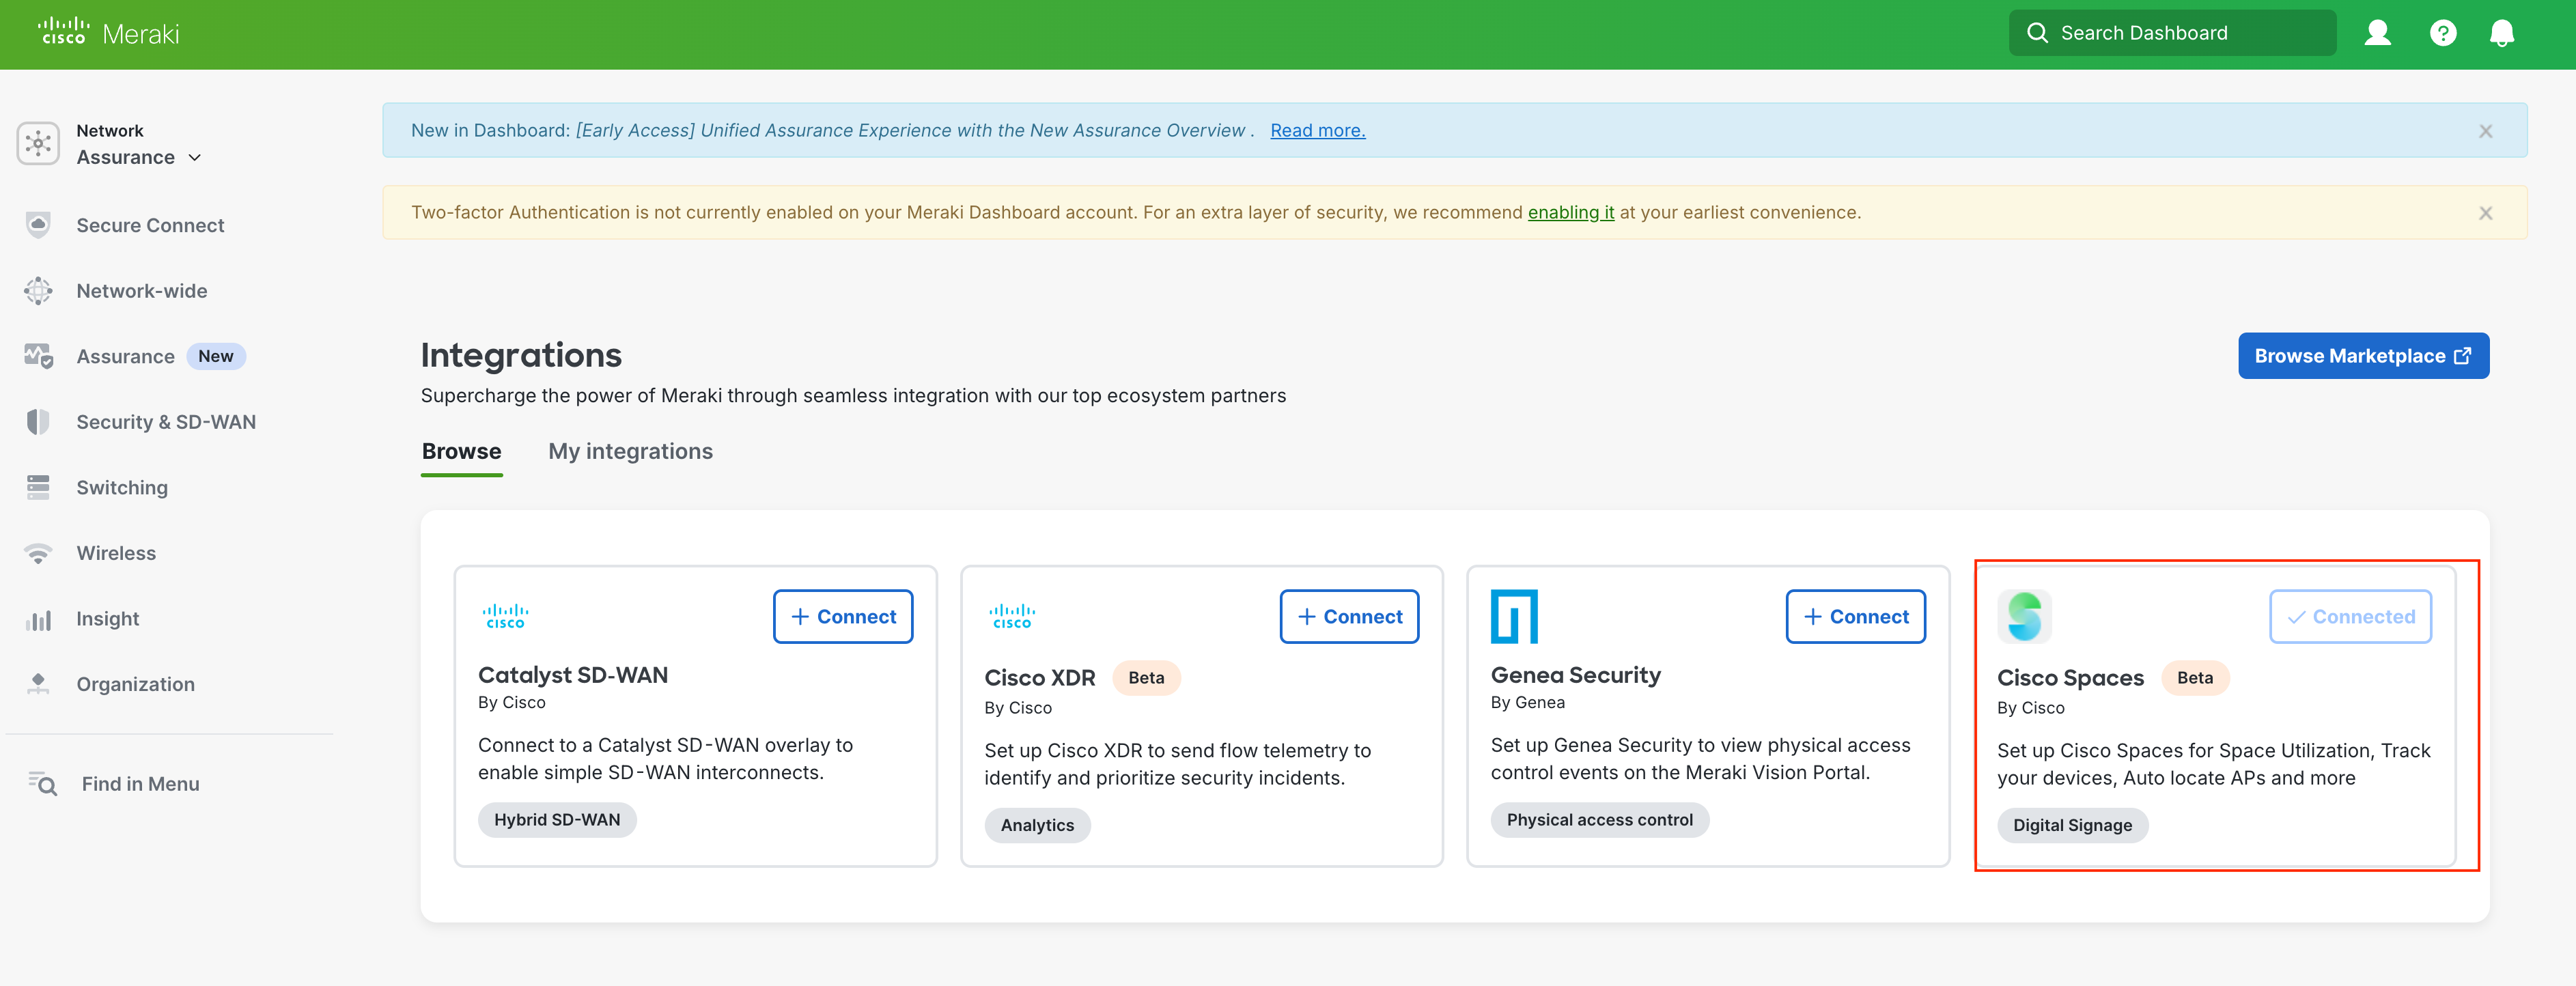Screen dimensions: 2576x986
Task: Open the help question mark icon
Action: pyautogui.click(x=2442, y=33)
